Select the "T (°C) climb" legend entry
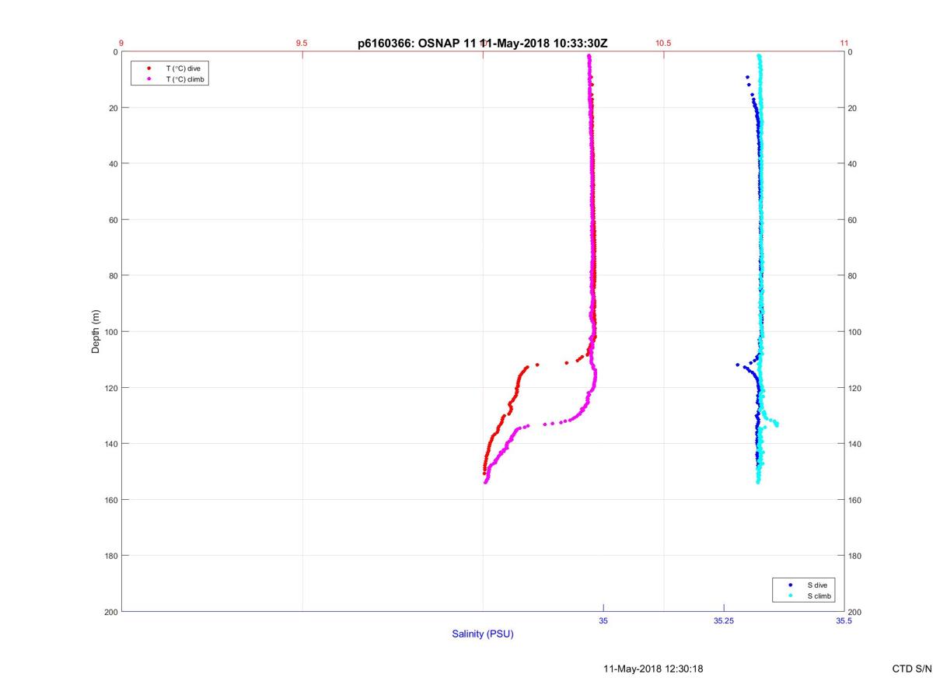 point(186,79)
